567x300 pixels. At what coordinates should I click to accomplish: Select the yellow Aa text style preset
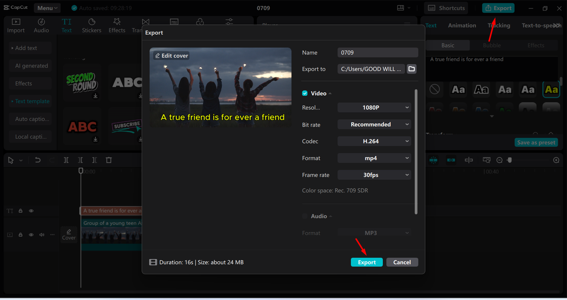coord(551,90)
